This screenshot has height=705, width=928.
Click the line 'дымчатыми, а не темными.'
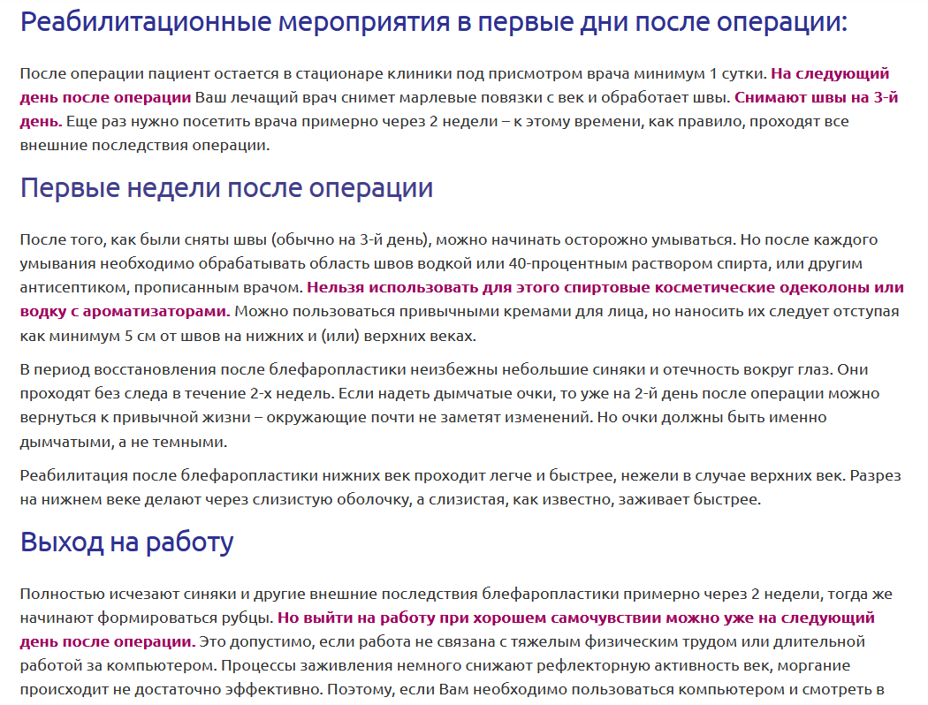point(124,442)
